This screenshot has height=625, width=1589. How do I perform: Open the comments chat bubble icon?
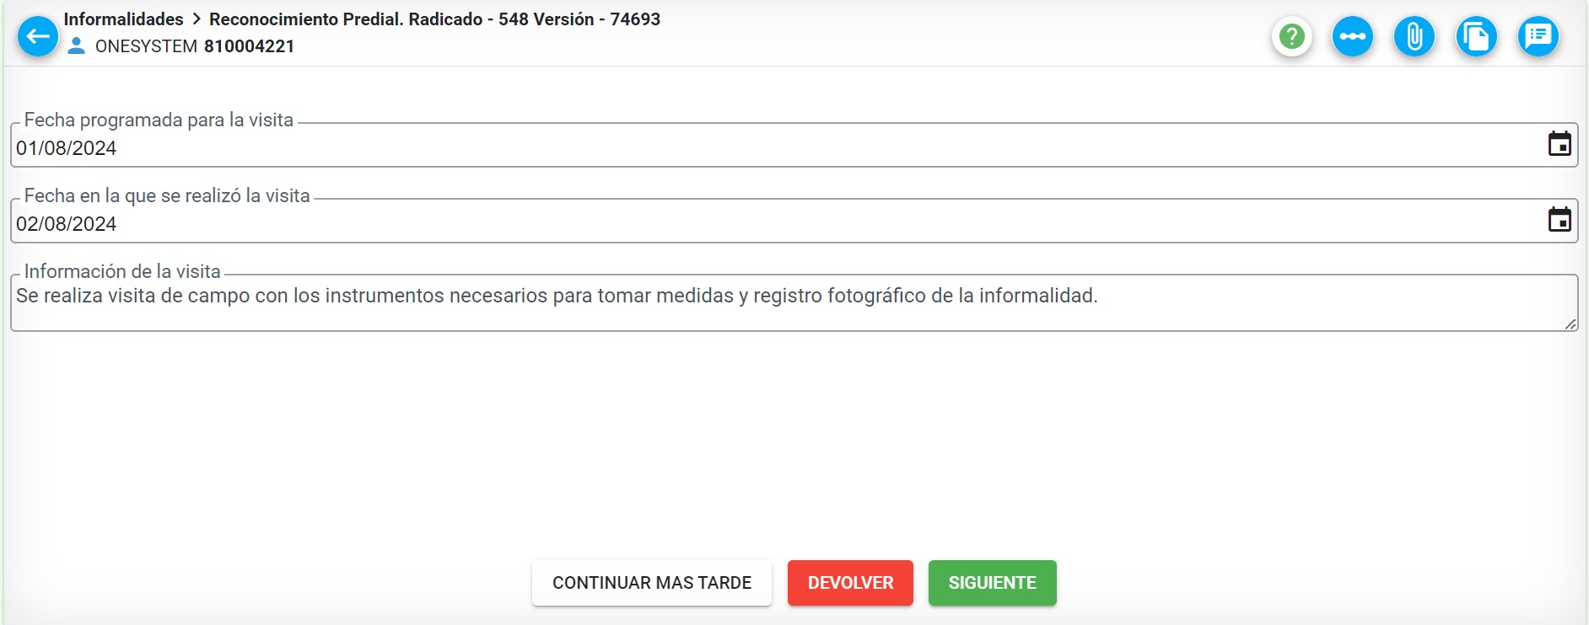[1538, 36]
